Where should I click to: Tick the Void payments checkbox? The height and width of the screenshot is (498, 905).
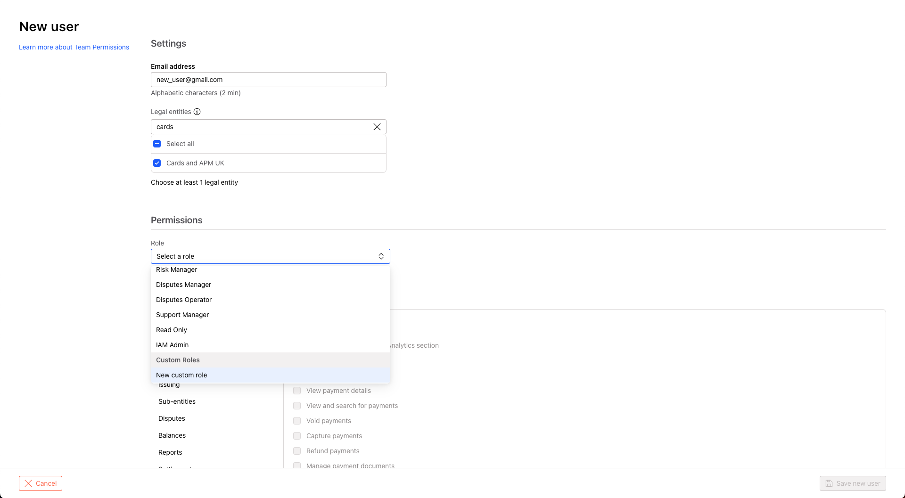(x=297, y=421)
